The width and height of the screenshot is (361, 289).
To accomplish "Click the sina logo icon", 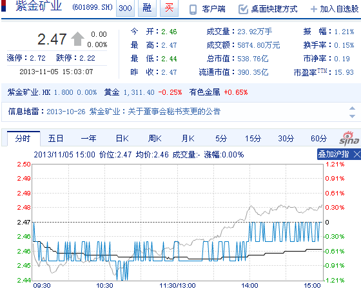I will click(349, 138).
